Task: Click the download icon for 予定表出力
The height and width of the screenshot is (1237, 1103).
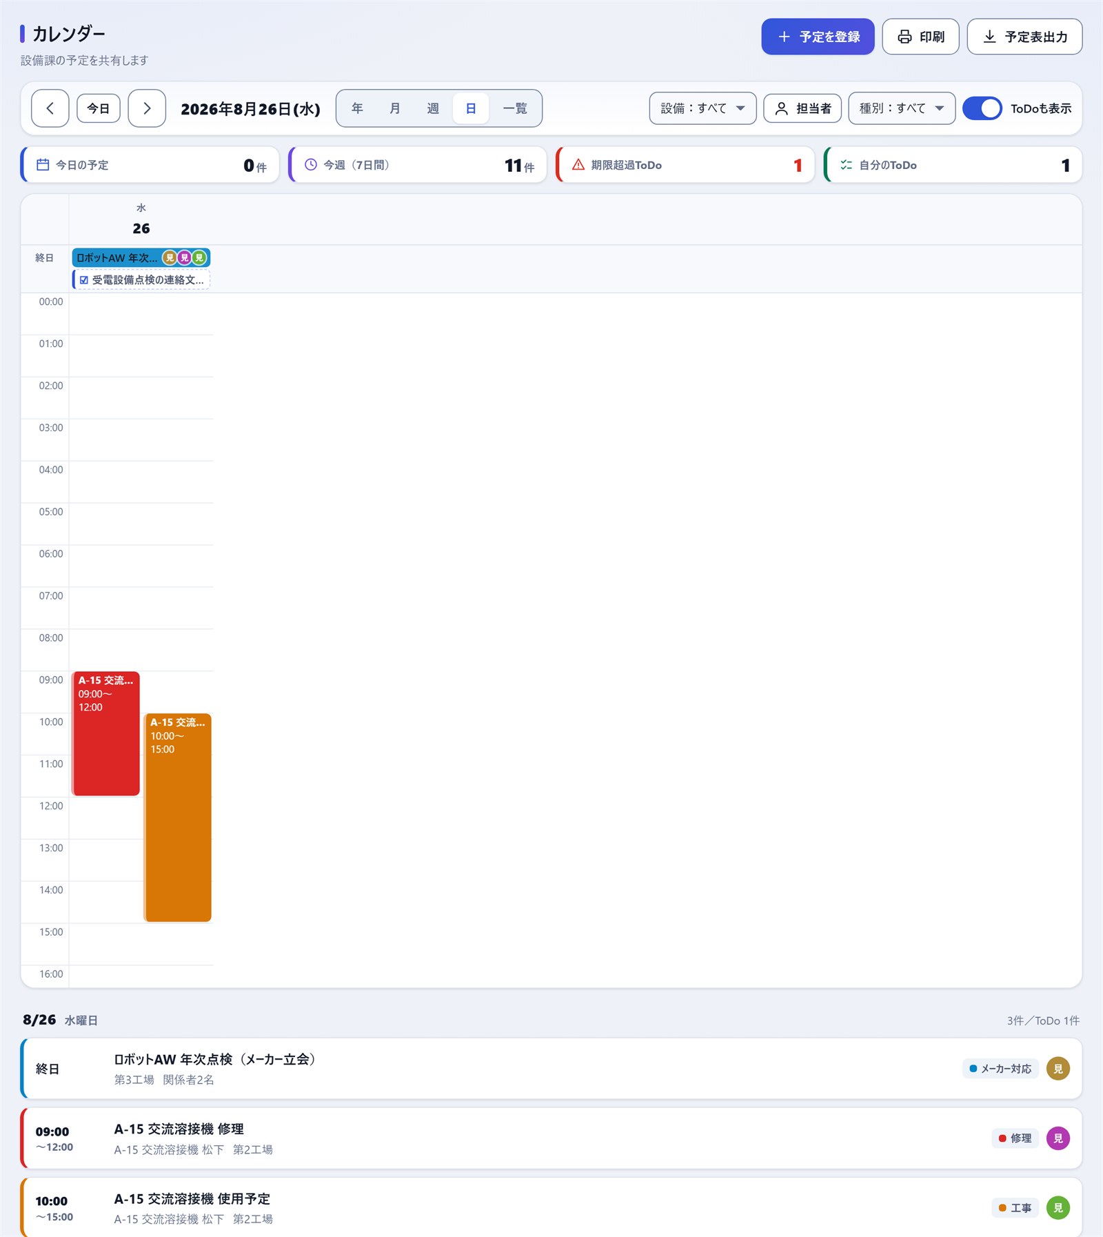Action: point(989,37)
